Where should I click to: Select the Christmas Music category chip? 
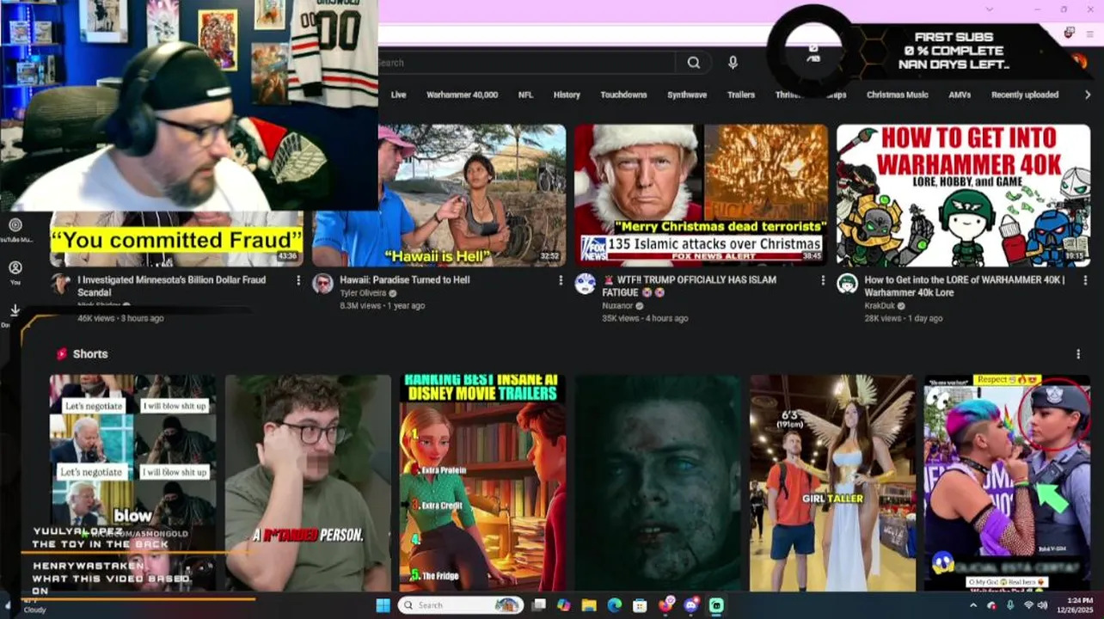(897, 95)
